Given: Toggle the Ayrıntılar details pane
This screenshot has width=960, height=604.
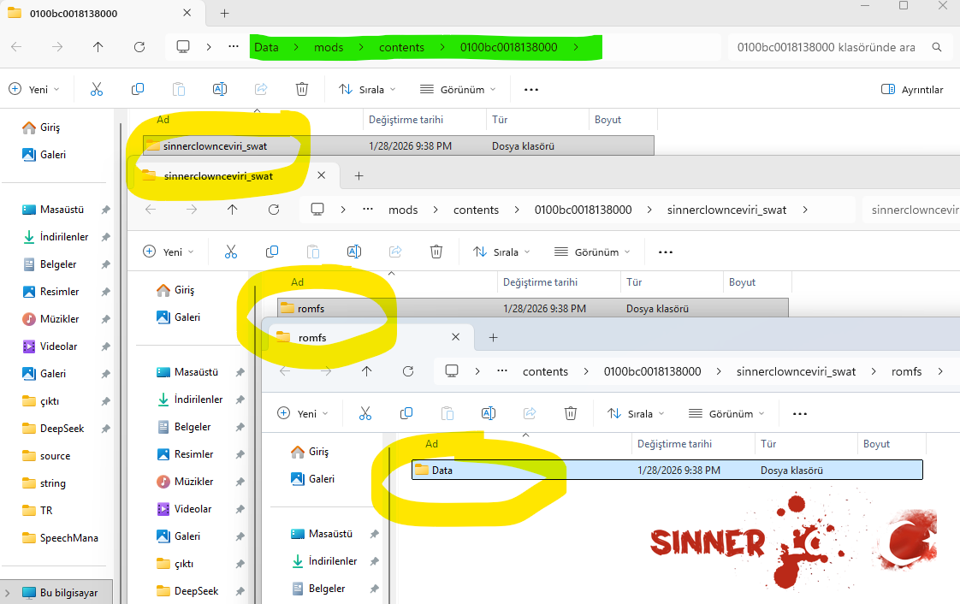Looking at the screenshot, I should click(x=912, y=90).
